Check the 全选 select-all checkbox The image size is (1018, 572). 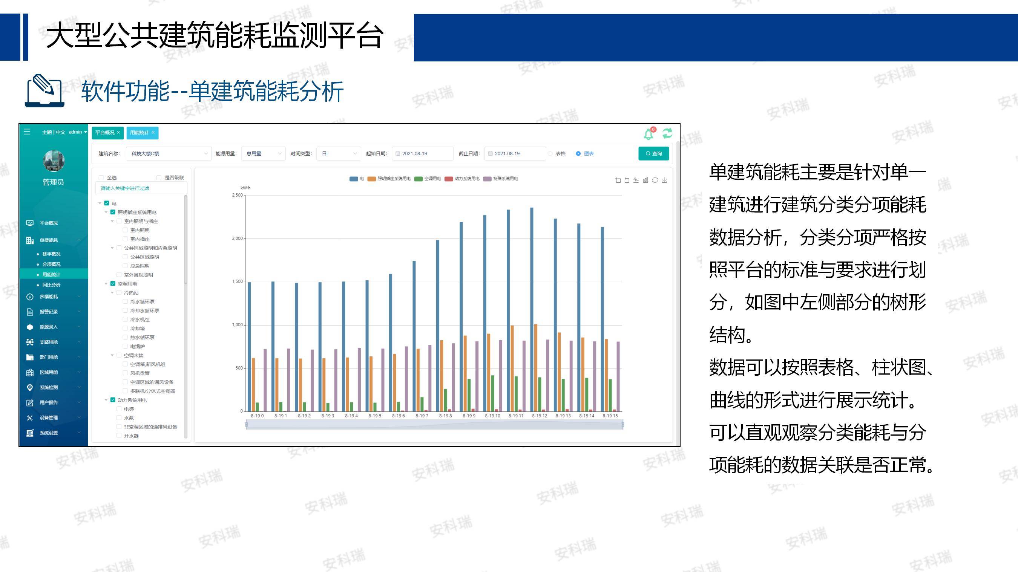tap(101, 178)
